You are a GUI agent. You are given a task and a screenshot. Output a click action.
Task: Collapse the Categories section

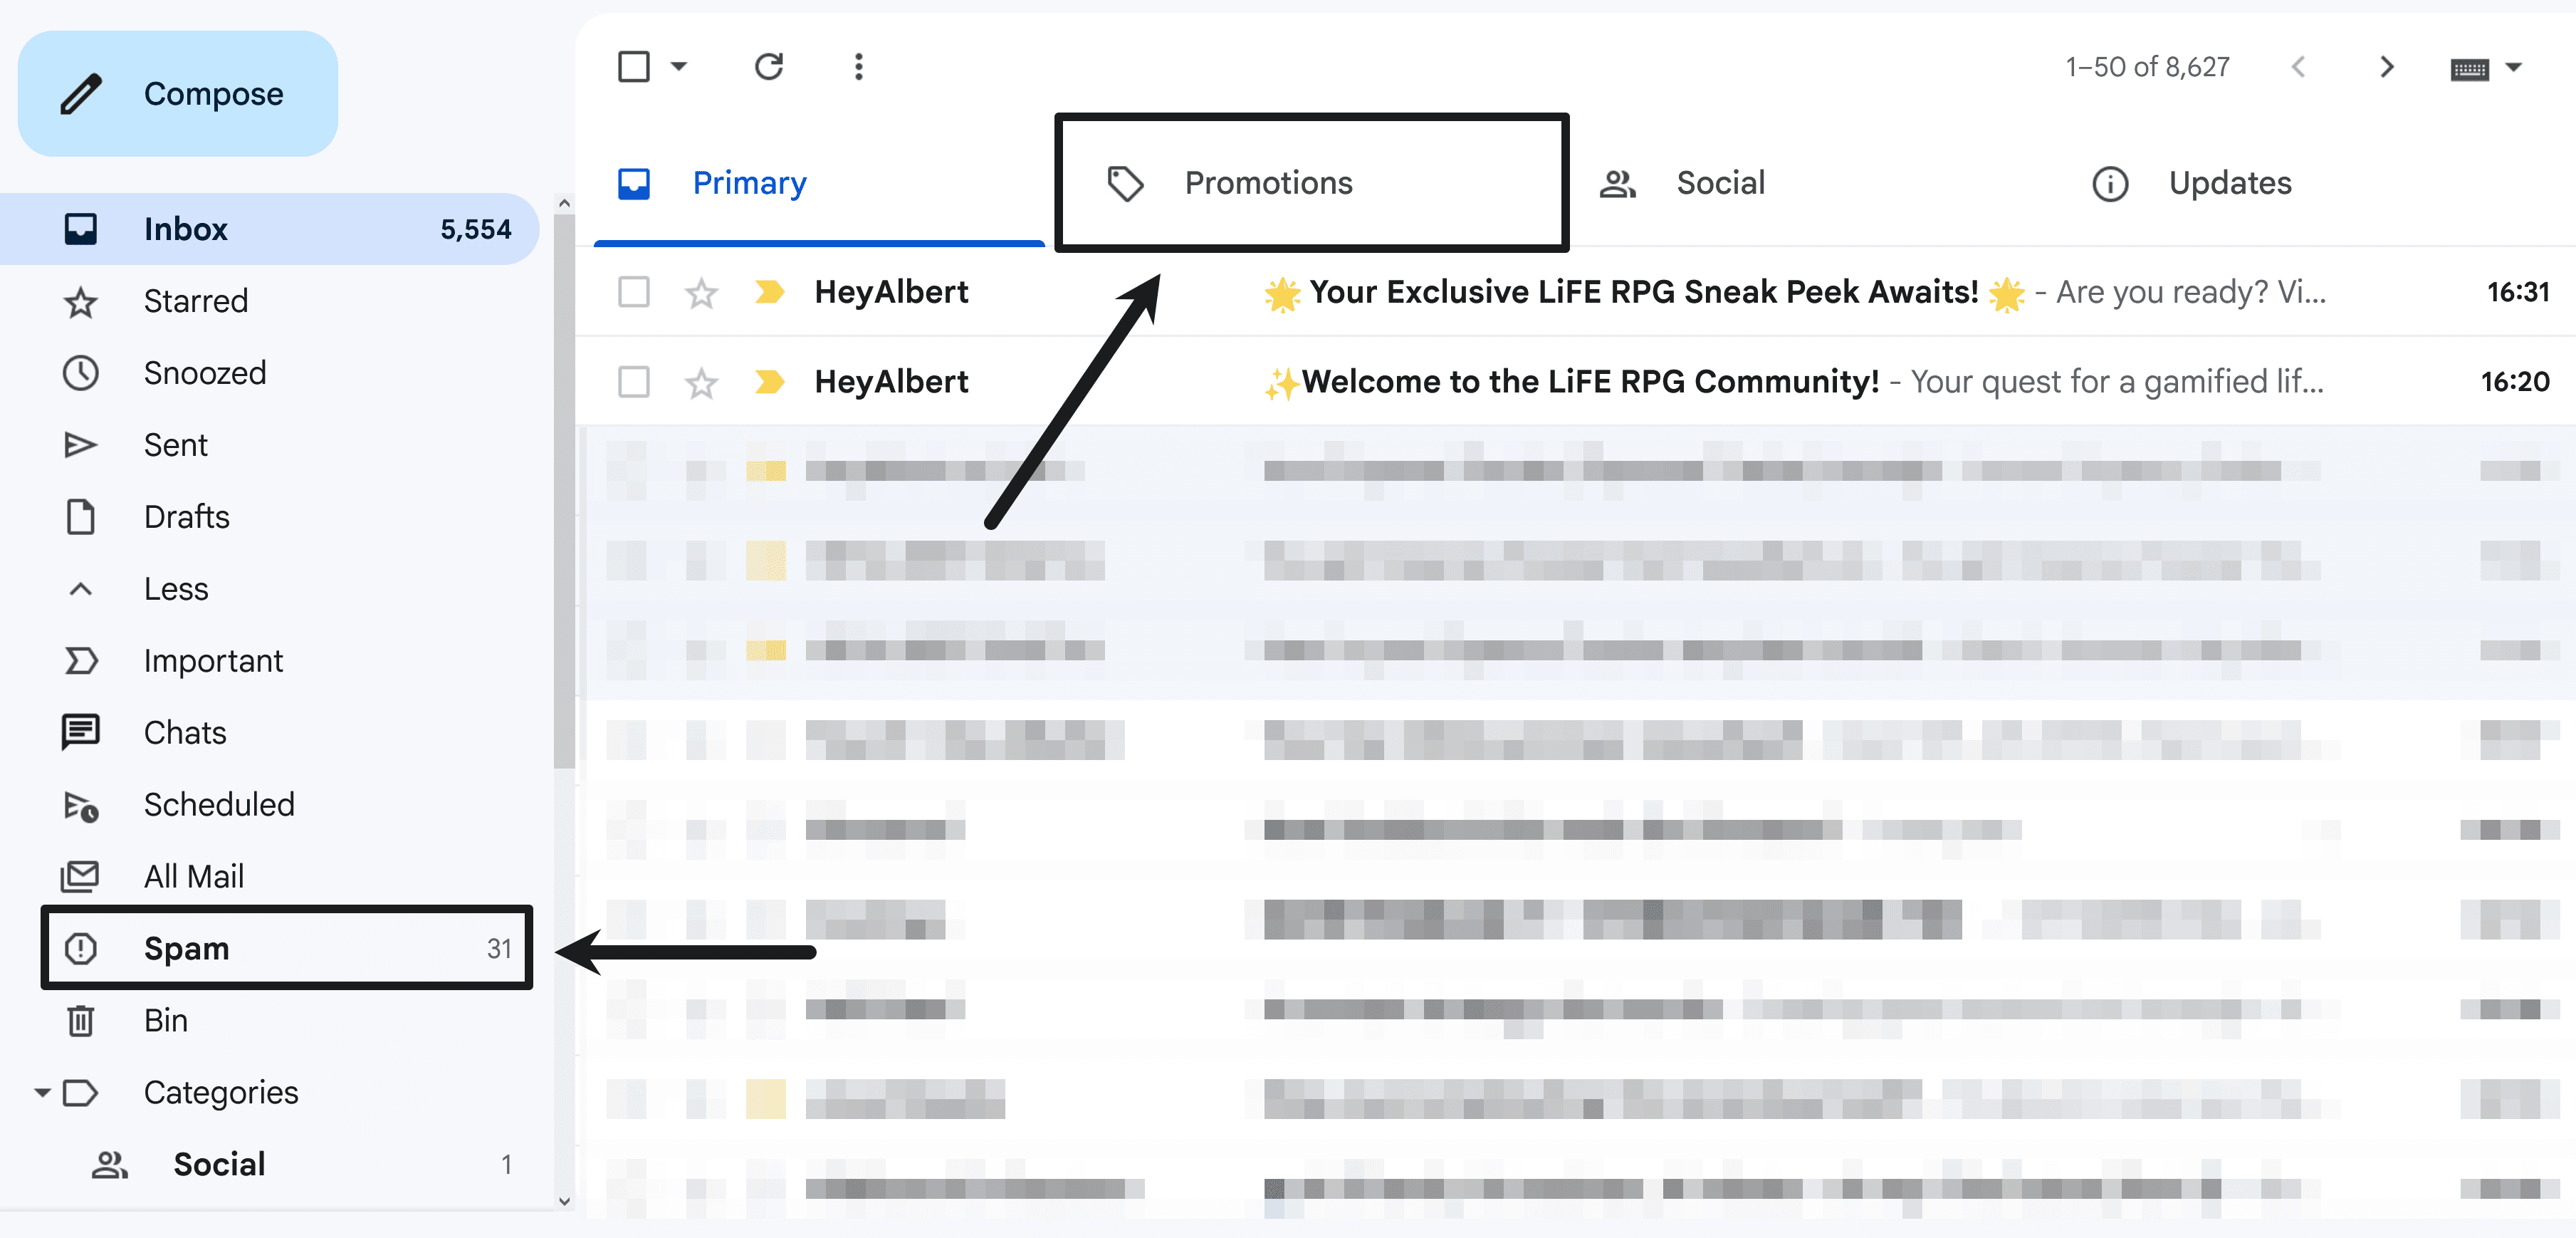click(x=41, y=1093)
